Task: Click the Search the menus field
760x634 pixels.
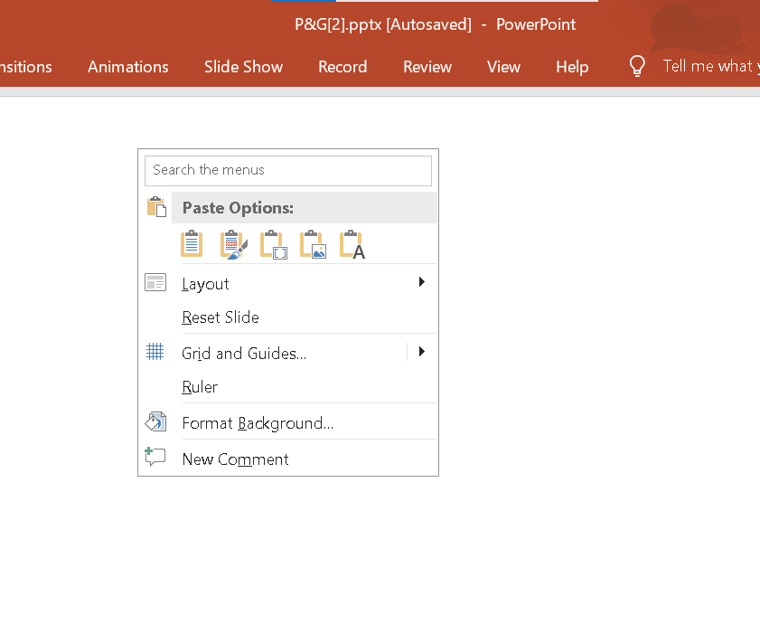Action: pos(288,170)
